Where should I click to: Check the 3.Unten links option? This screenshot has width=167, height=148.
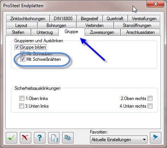click(x=21, y=106)
